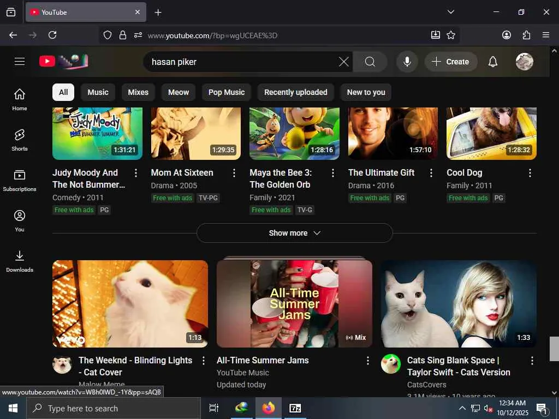The image size is (559, 419).
Task: Open options menu for The Ultimate Gift
Action: coord(431,173)
